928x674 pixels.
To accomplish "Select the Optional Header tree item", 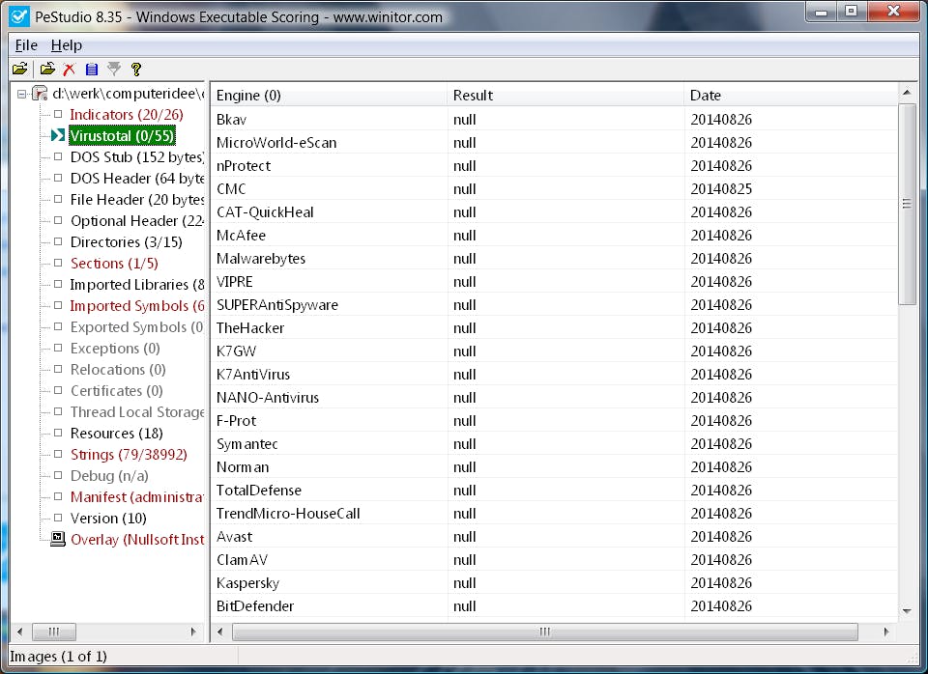I will (x=136, y=220).
